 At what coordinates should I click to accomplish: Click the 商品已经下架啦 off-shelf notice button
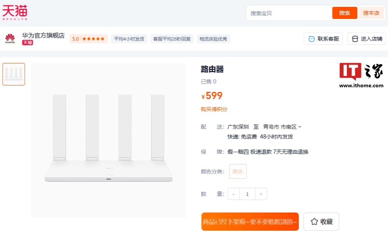pos(250,222)
